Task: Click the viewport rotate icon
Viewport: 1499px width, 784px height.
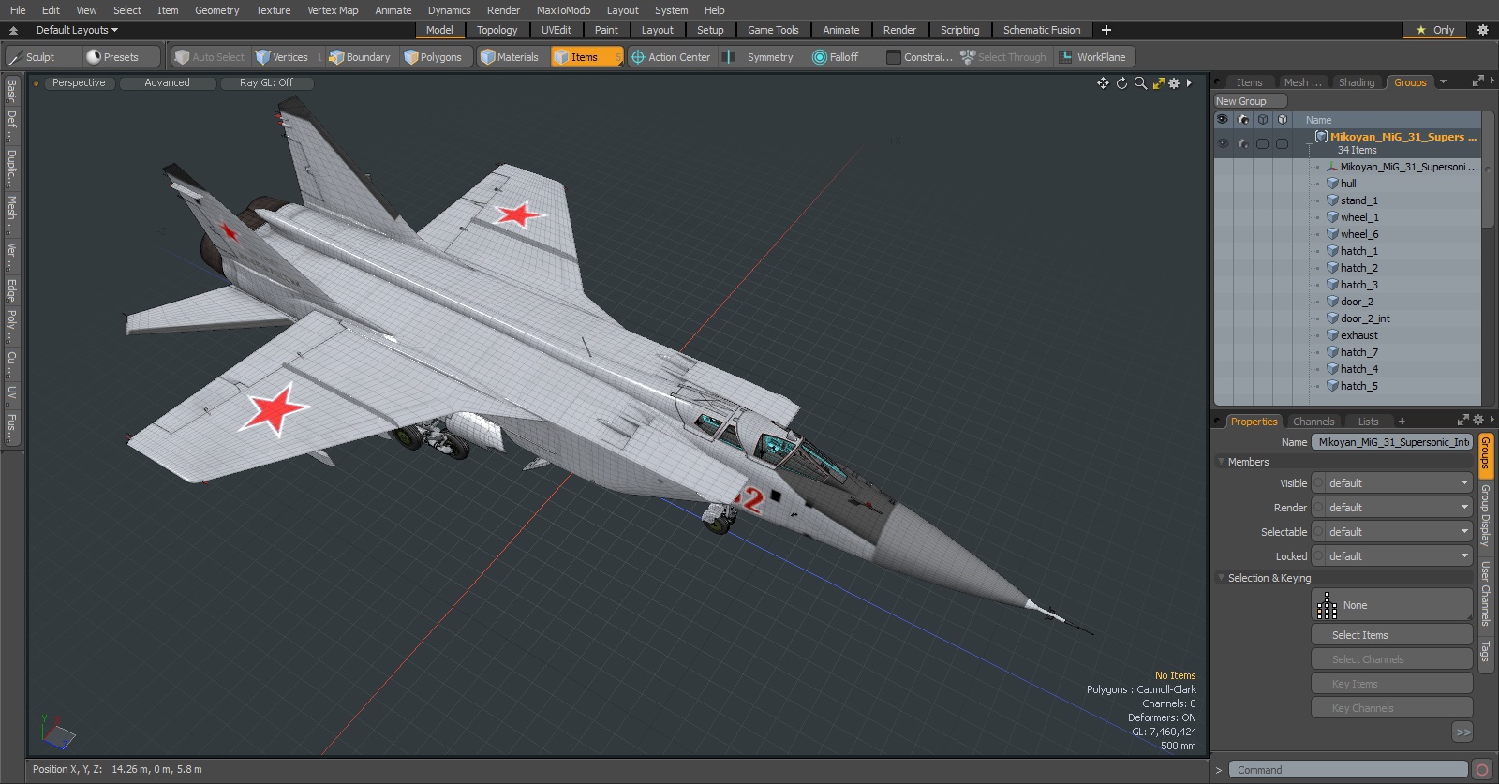Action: point(1121,83)
